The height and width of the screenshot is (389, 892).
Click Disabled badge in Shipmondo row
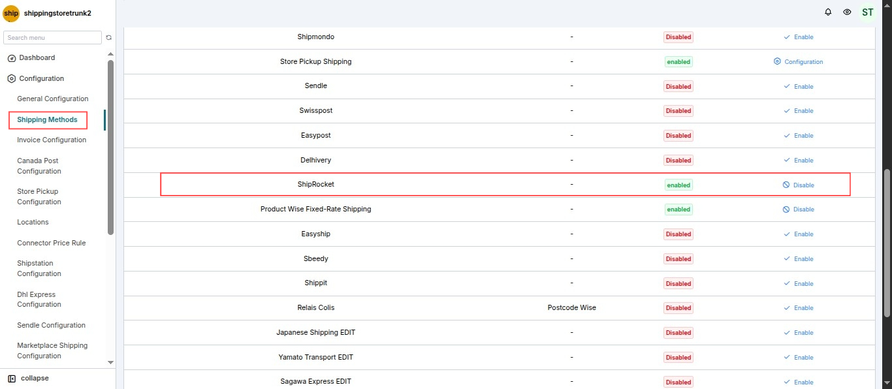point(678,37)
